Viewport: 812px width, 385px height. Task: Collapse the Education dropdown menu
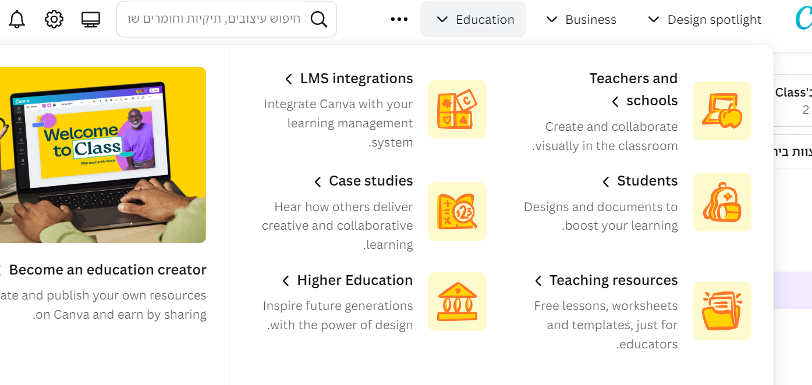coord(473,19)
